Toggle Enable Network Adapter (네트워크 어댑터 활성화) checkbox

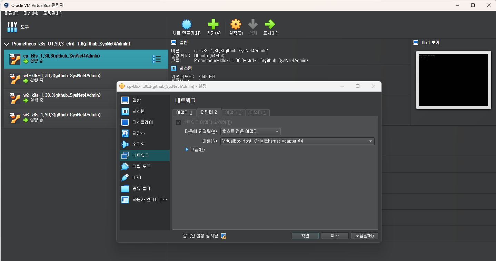[x=178, y=122]
